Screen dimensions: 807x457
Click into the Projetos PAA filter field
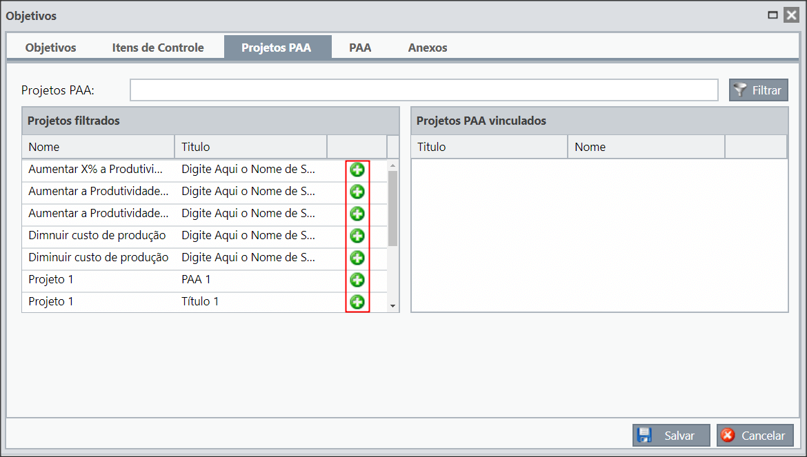point(424,90)
